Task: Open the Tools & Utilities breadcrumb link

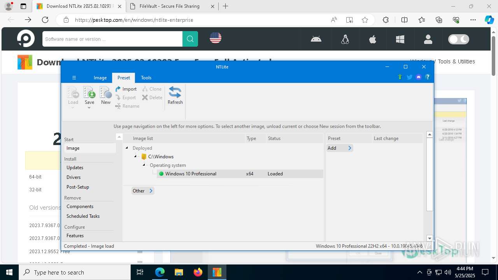Action: (x=456, y=61)
